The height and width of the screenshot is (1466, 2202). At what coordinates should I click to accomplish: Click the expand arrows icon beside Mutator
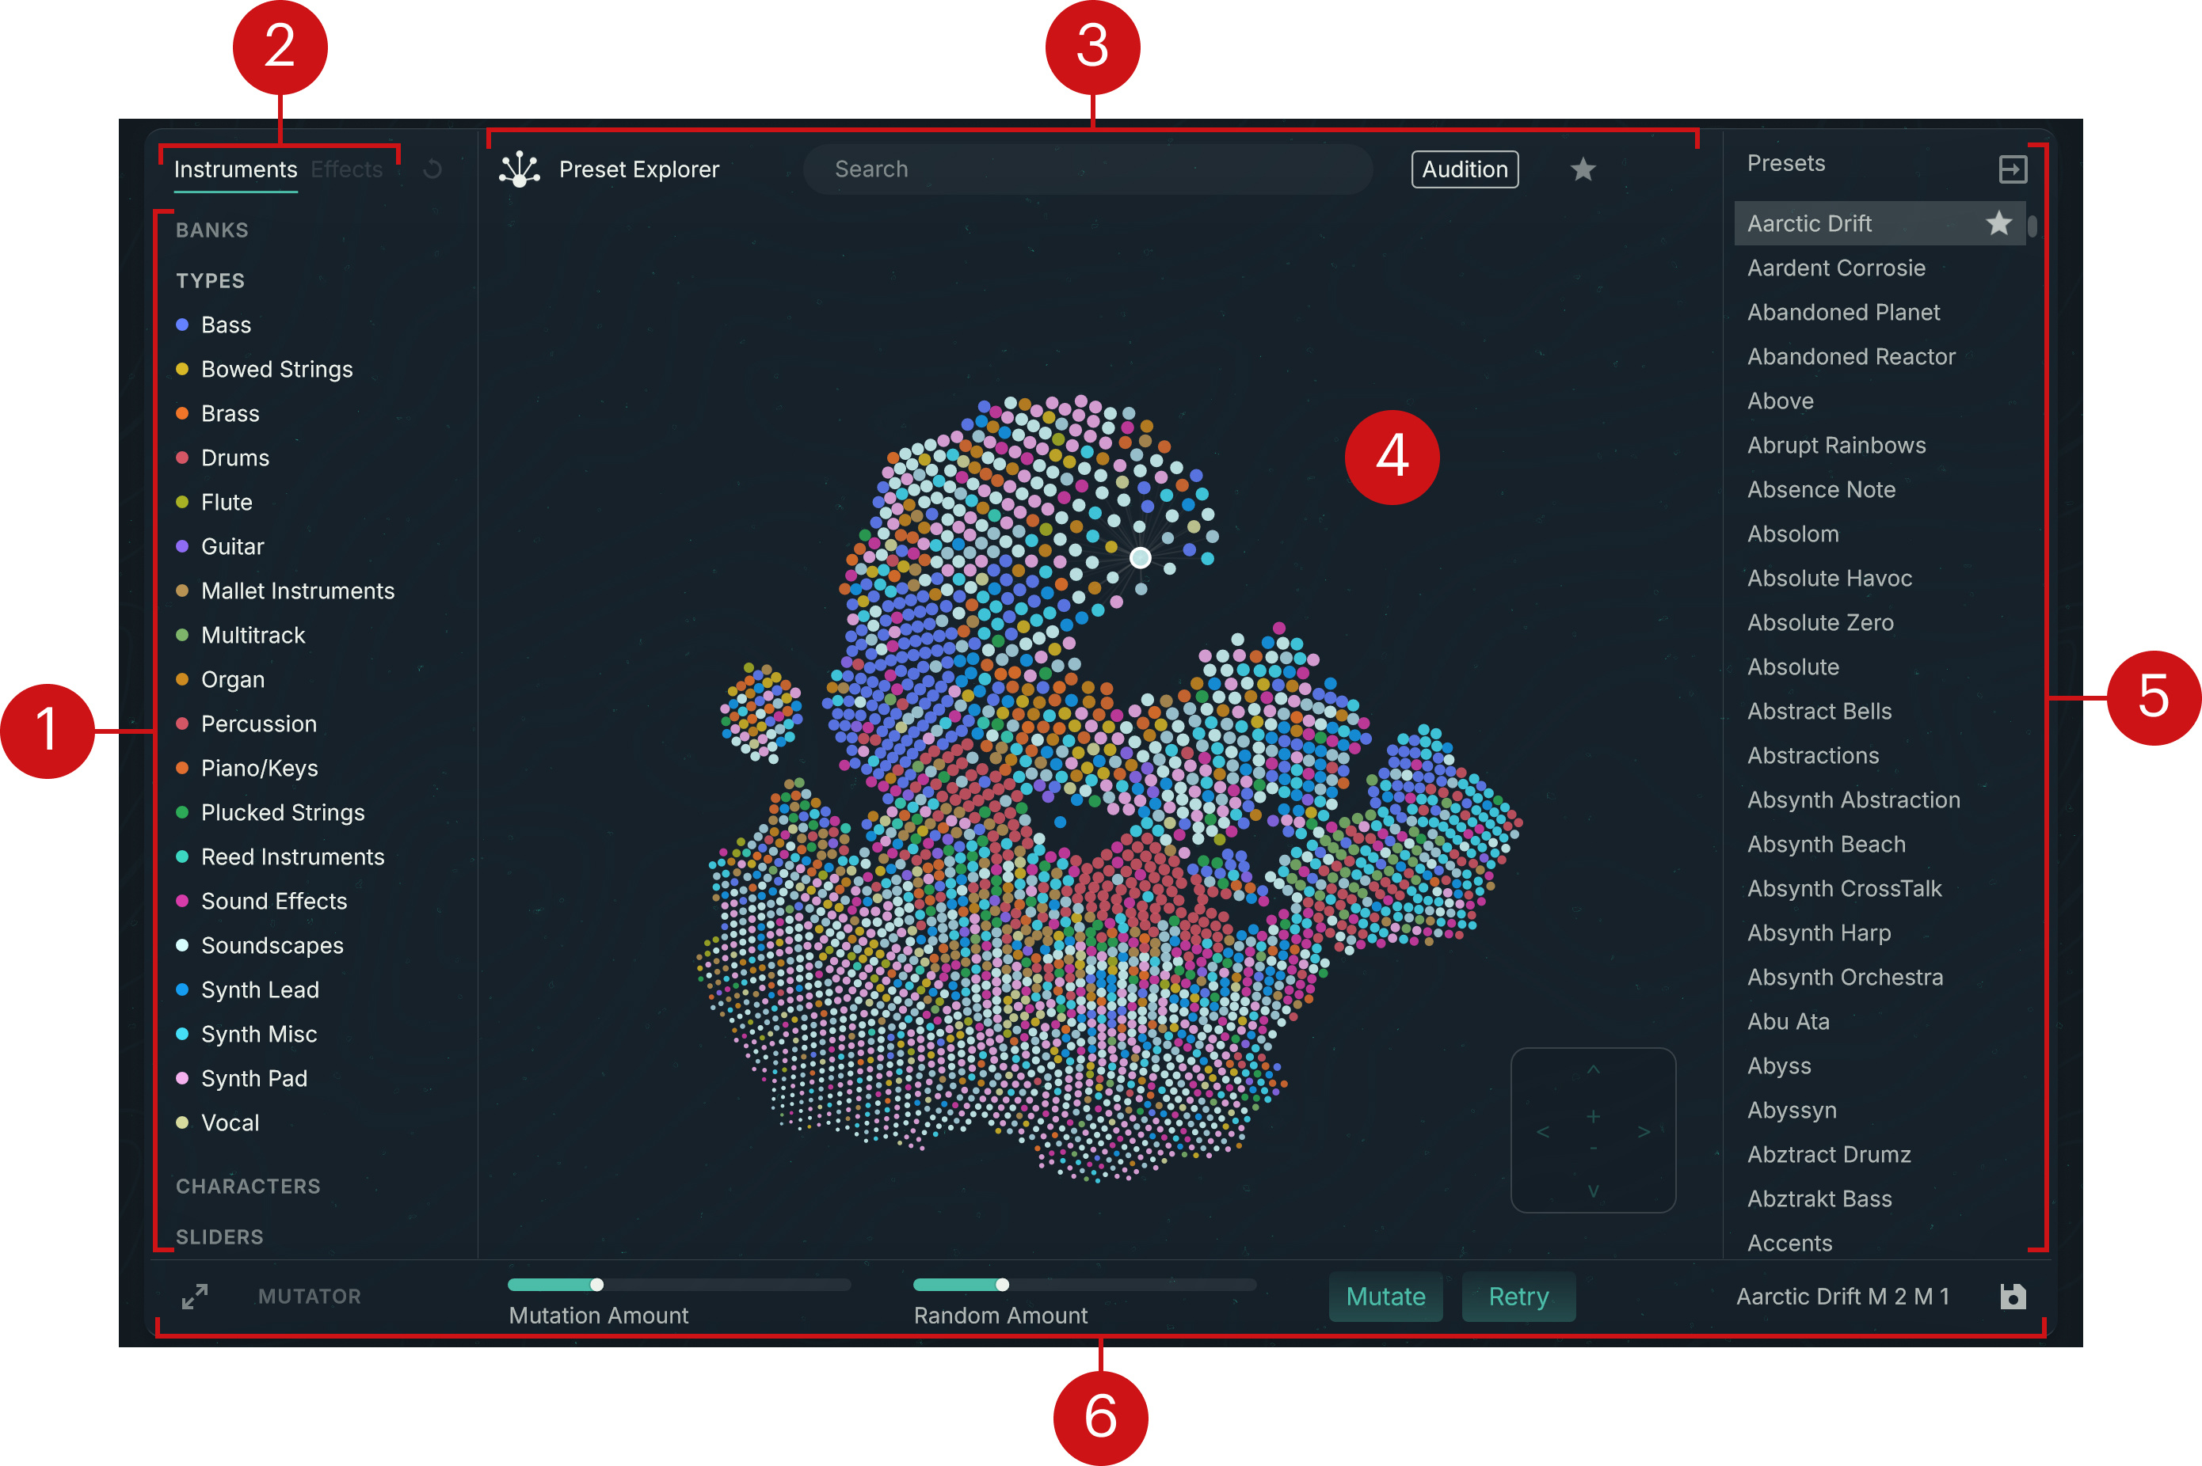[195, 1297]
